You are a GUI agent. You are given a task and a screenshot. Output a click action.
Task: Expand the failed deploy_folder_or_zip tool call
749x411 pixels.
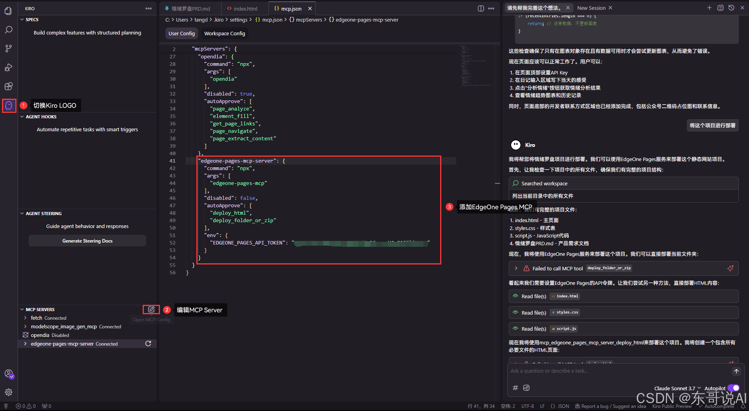(x=516, y=268)
